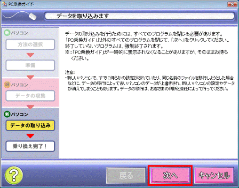This screenshot has height=188, width=239.
Task: Click the キャンセル (Cancel) button
Action: 214,175
